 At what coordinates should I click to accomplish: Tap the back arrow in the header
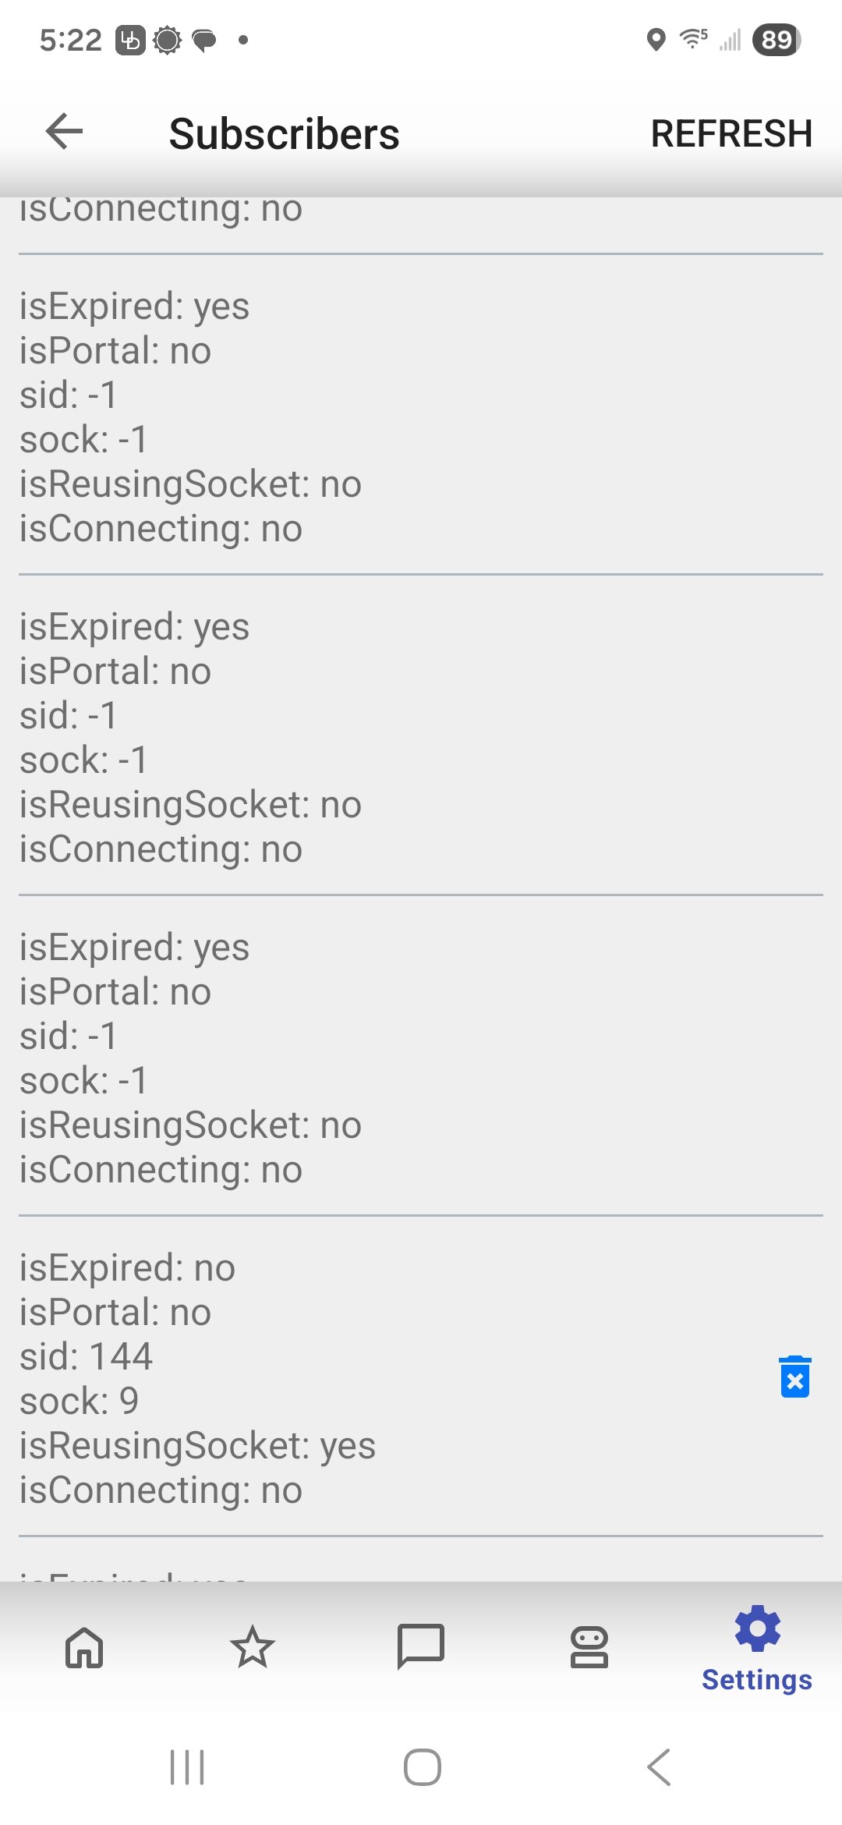click(x=64, y=131)
